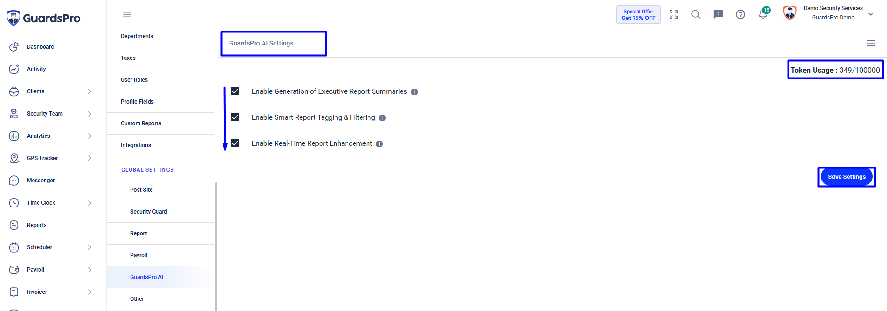Expand the GPS Tracker submenu chevron
Image resolution: width=887 pixels, height=311 pixels.
coord(90,158)
